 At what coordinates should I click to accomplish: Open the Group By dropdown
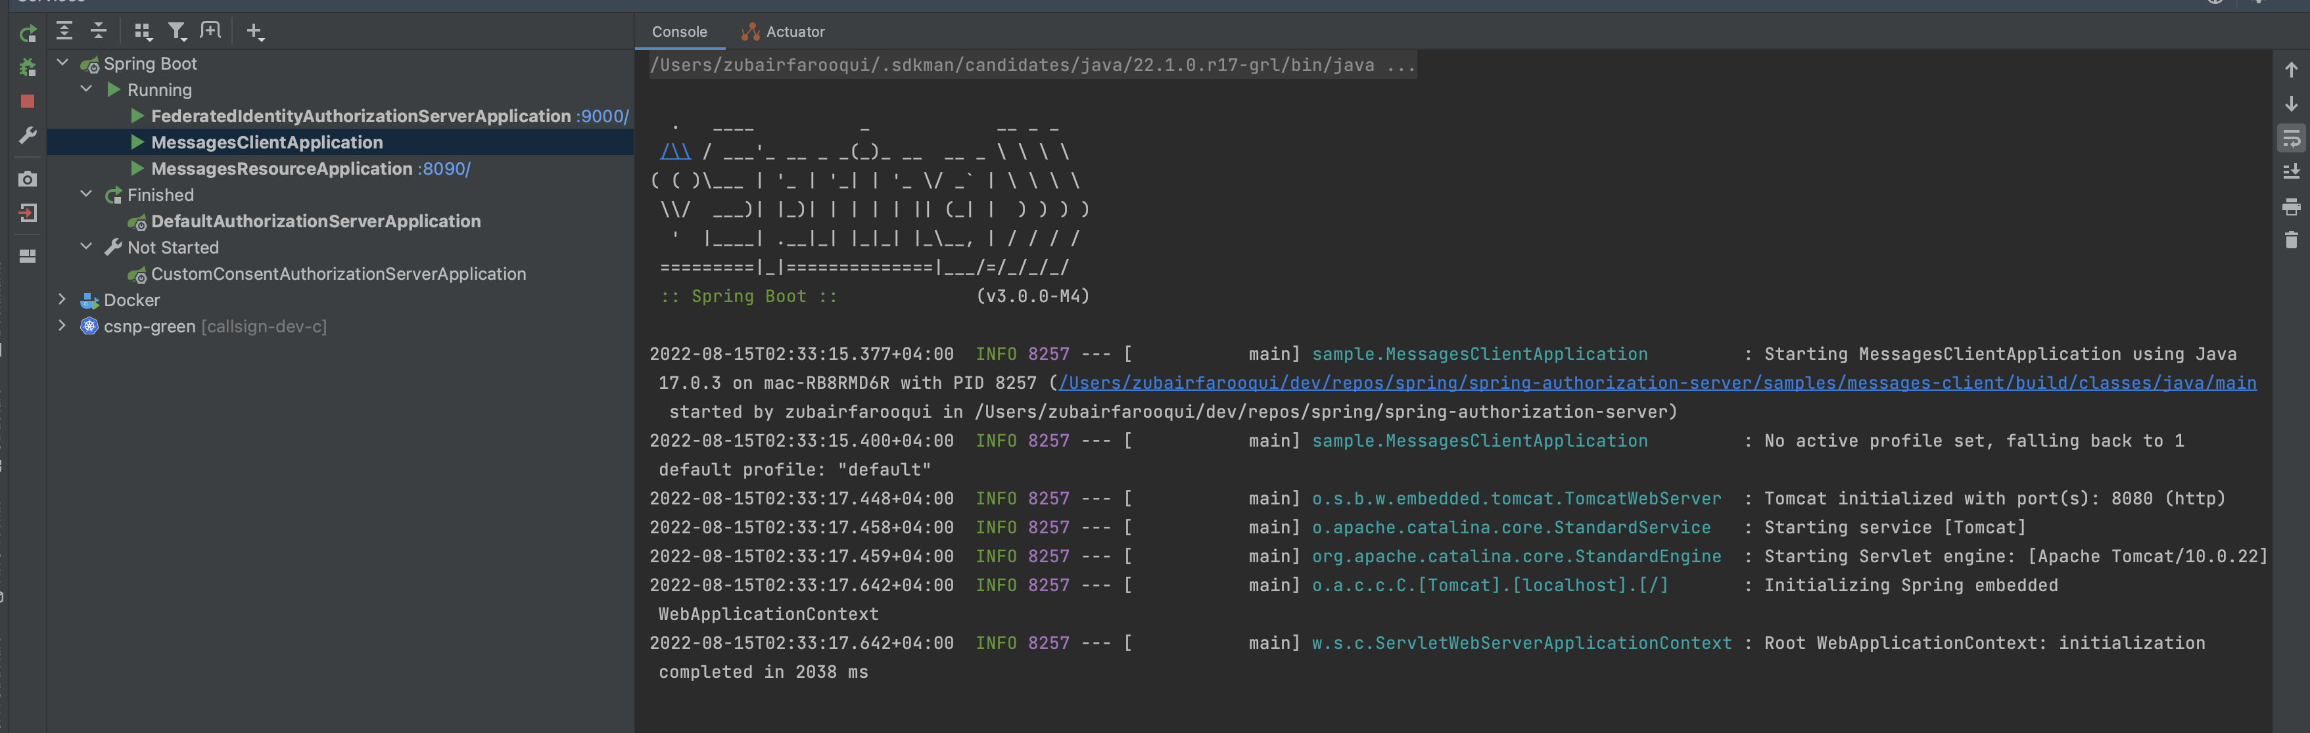pos(143,32)
